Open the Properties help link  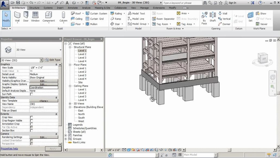tap(9, 148)
